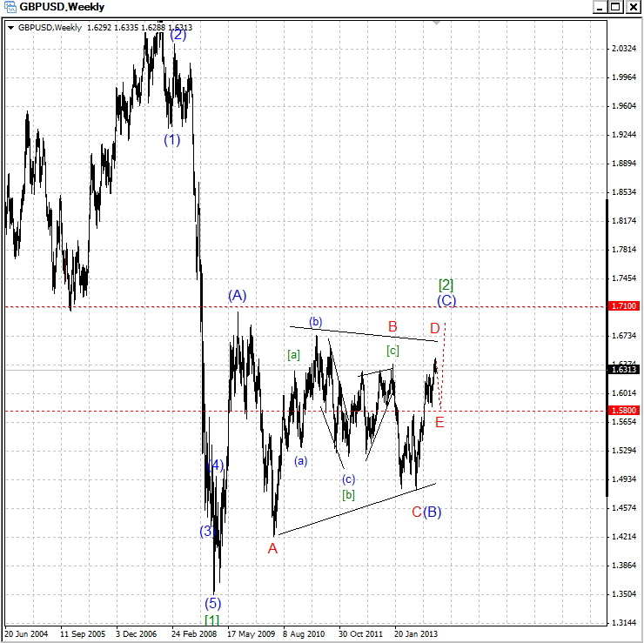This screenshot has width=644, height=643.
Task: Select the green [c] wave label
Action: [392, 351]
